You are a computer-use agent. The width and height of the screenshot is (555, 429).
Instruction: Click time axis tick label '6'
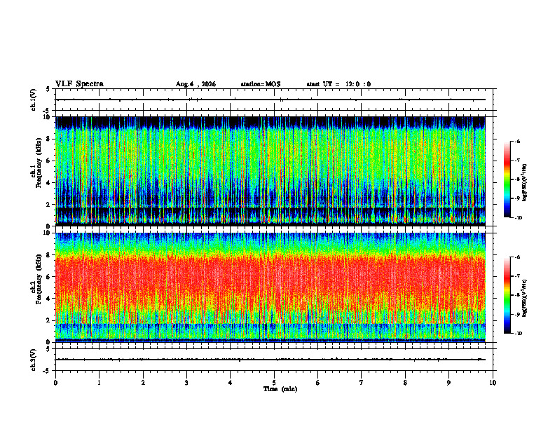(x=317, y=383)
